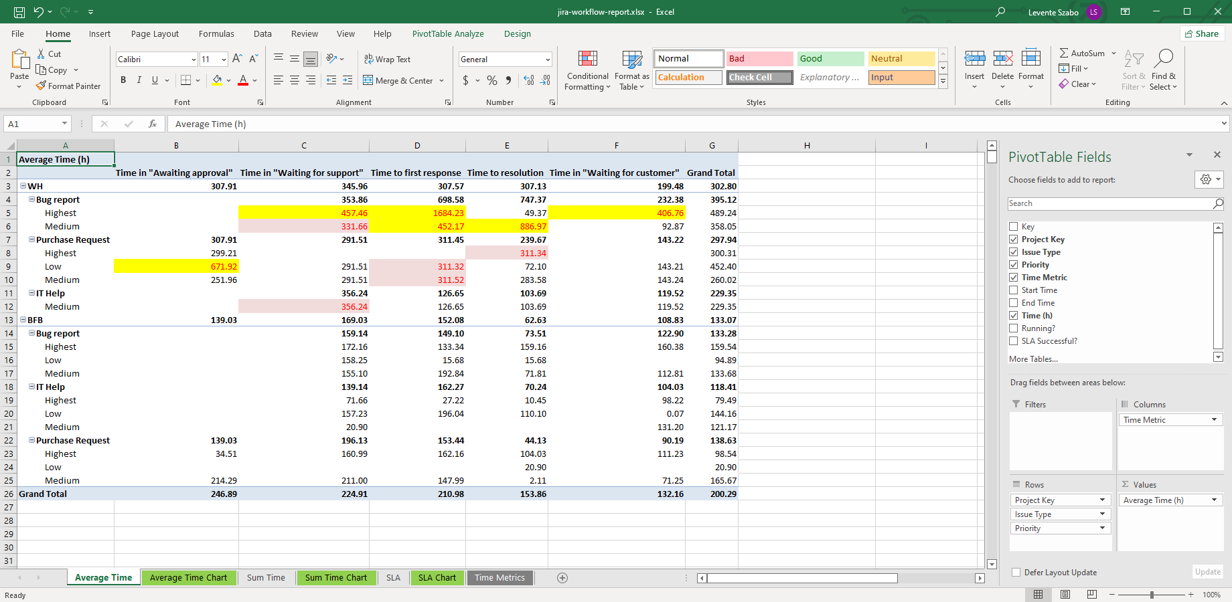Open the font name dropdown
Screen dimensions: 1232x602
194,60
